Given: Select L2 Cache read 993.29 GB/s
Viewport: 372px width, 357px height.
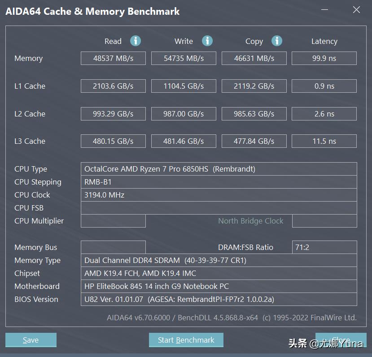Looking at the screenshot, I should coord(113,114).
